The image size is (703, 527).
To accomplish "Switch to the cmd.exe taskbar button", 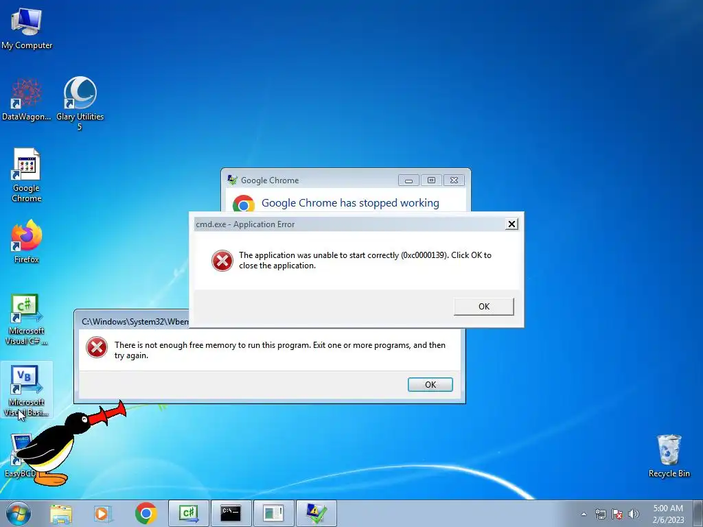I will point(231,513).
